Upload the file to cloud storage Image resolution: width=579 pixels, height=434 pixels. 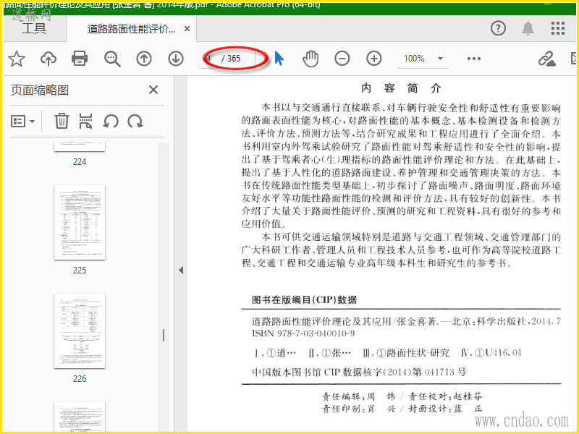coord(48,59)
